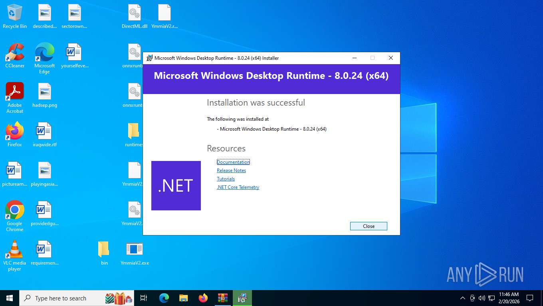The width and height of the screenshot is (543, 306).
Task: Open the notification center icon
Action: coord(530,298)
